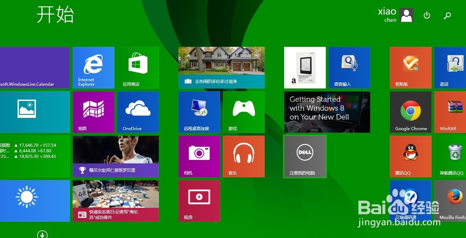Open the Internet Explorer tile

pos(93,68)
